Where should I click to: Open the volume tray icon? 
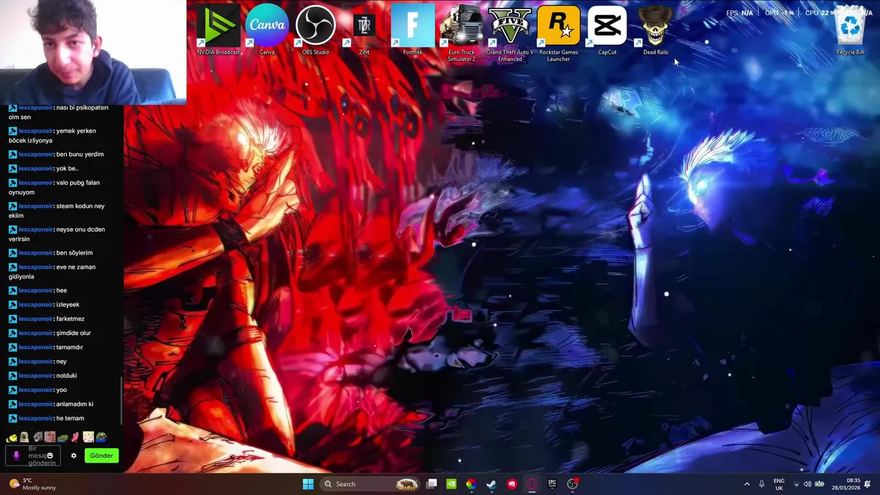coord(807,484)
